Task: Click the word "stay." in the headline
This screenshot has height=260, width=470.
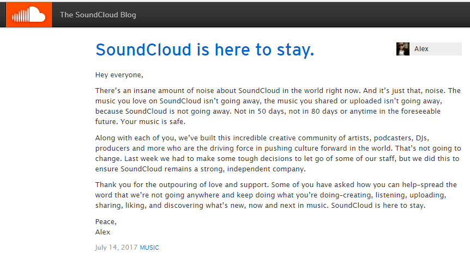Action: click(295, 49)
